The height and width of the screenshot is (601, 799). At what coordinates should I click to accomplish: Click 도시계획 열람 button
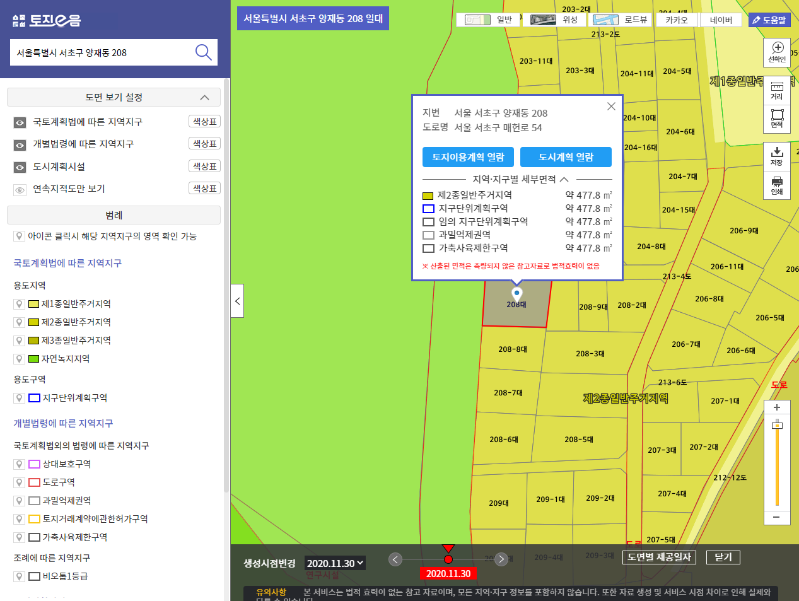[x=566, y=157]
